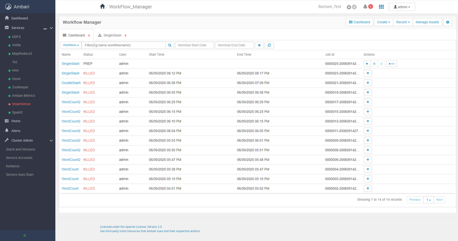Open WordCount job started 04:51 PM
Screen dimensions: 458x241
(70, 189)
